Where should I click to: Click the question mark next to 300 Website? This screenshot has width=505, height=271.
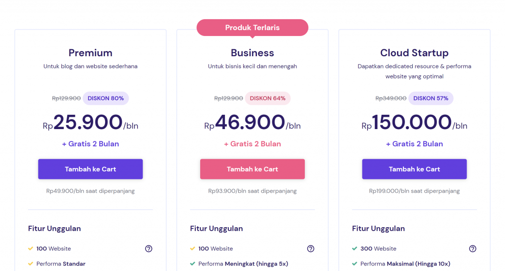[x=472, y=249]
